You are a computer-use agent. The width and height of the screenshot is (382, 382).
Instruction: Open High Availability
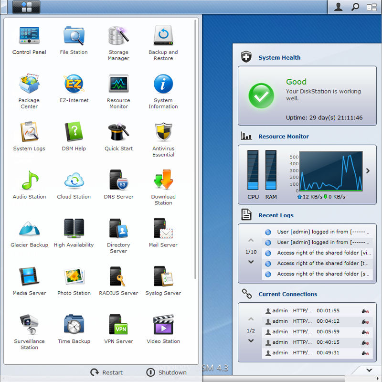tap(74, 233)
